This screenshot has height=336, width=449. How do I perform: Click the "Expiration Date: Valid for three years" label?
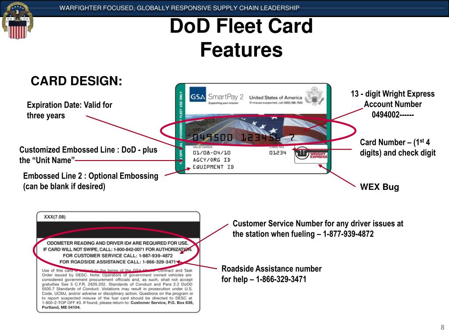click(70, 110)
